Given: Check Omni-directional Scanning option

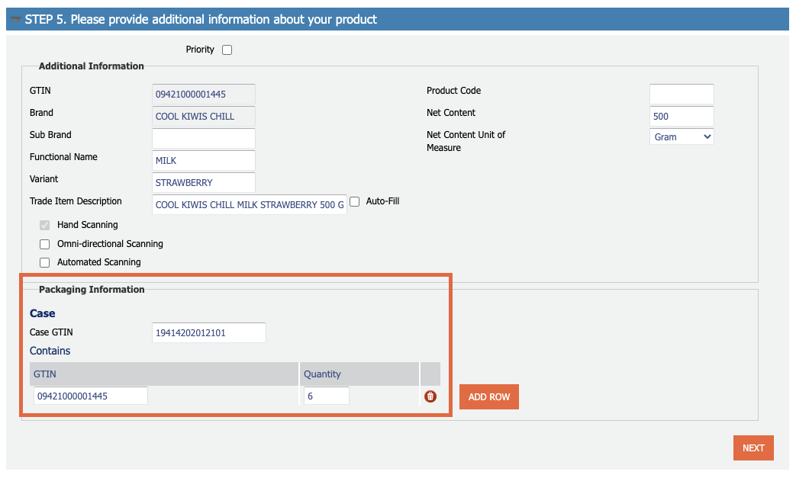Looking at the screenshot, I should point(45,244).
